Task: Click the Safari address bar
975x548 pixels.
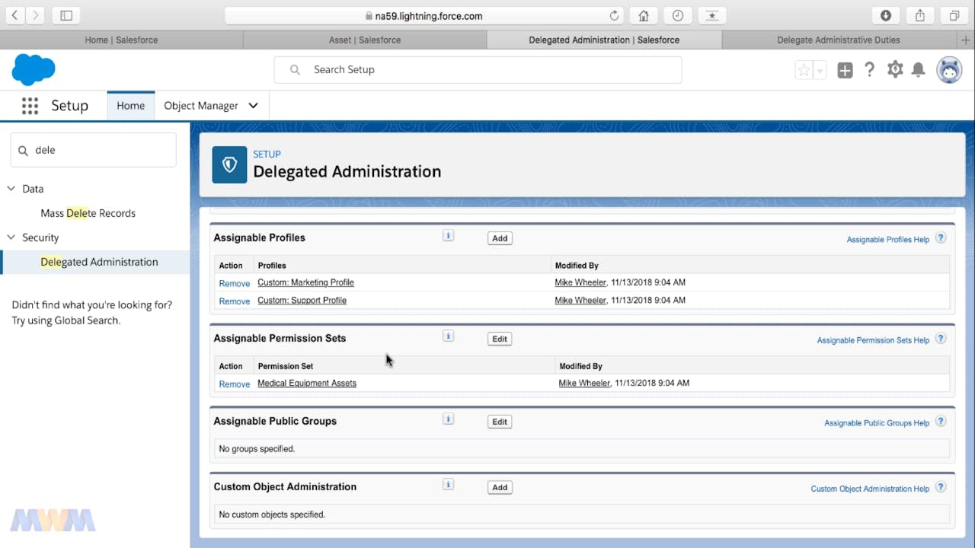Action: [x=424, y=15]
